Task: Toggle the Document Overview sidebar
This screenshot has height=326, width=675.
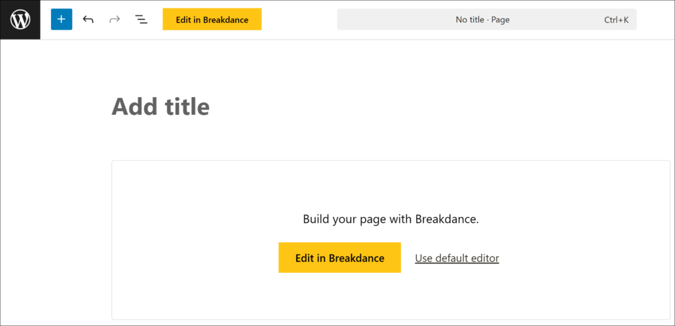Action: [141, 20]
